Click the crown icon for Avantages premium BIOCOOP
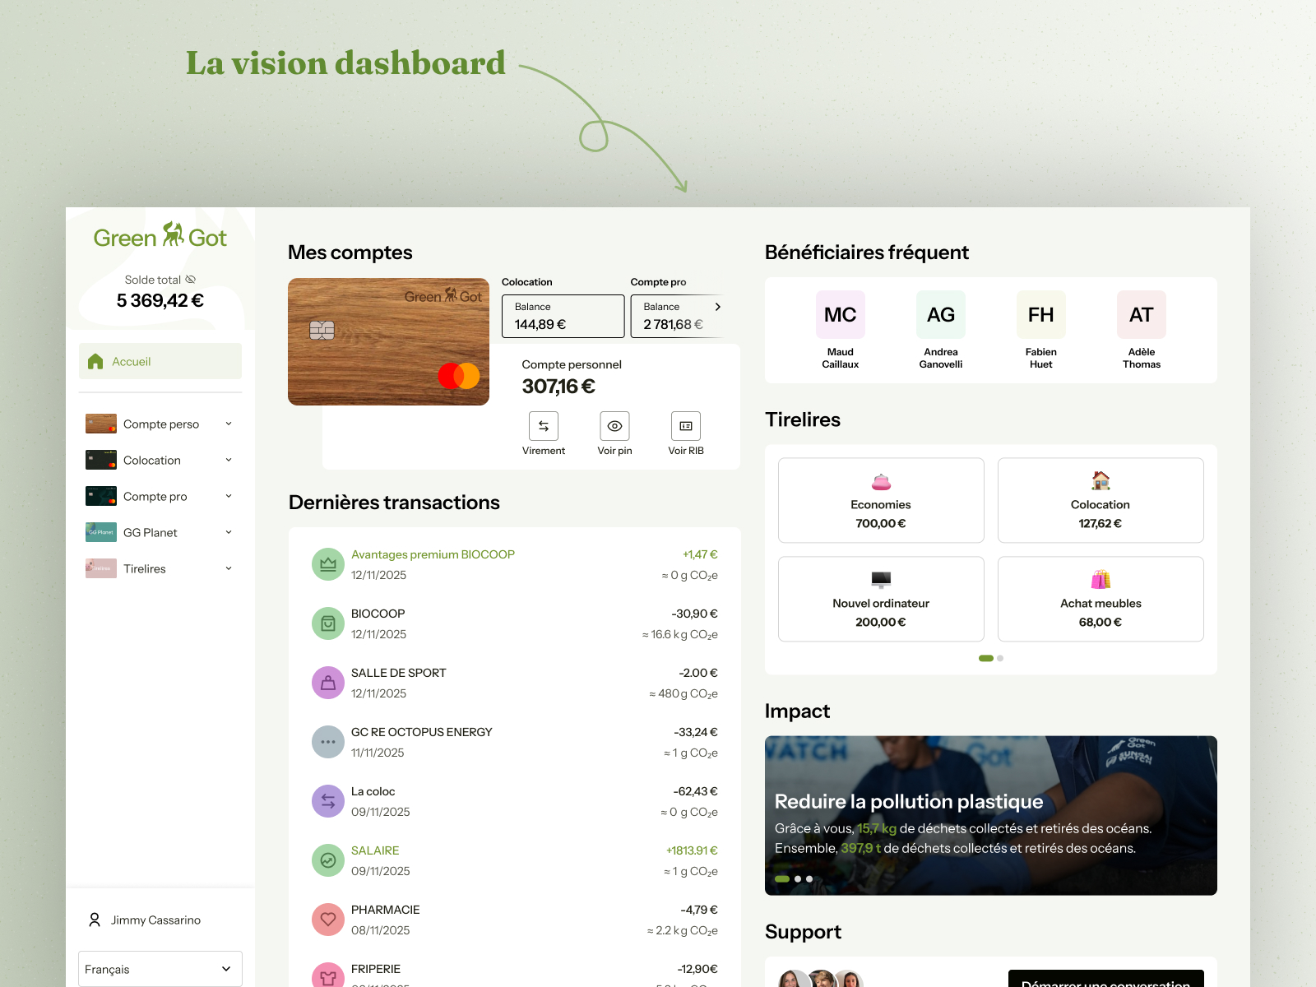Image resolution: width=1316 pixels, height=987 pixels. point(328,564)
